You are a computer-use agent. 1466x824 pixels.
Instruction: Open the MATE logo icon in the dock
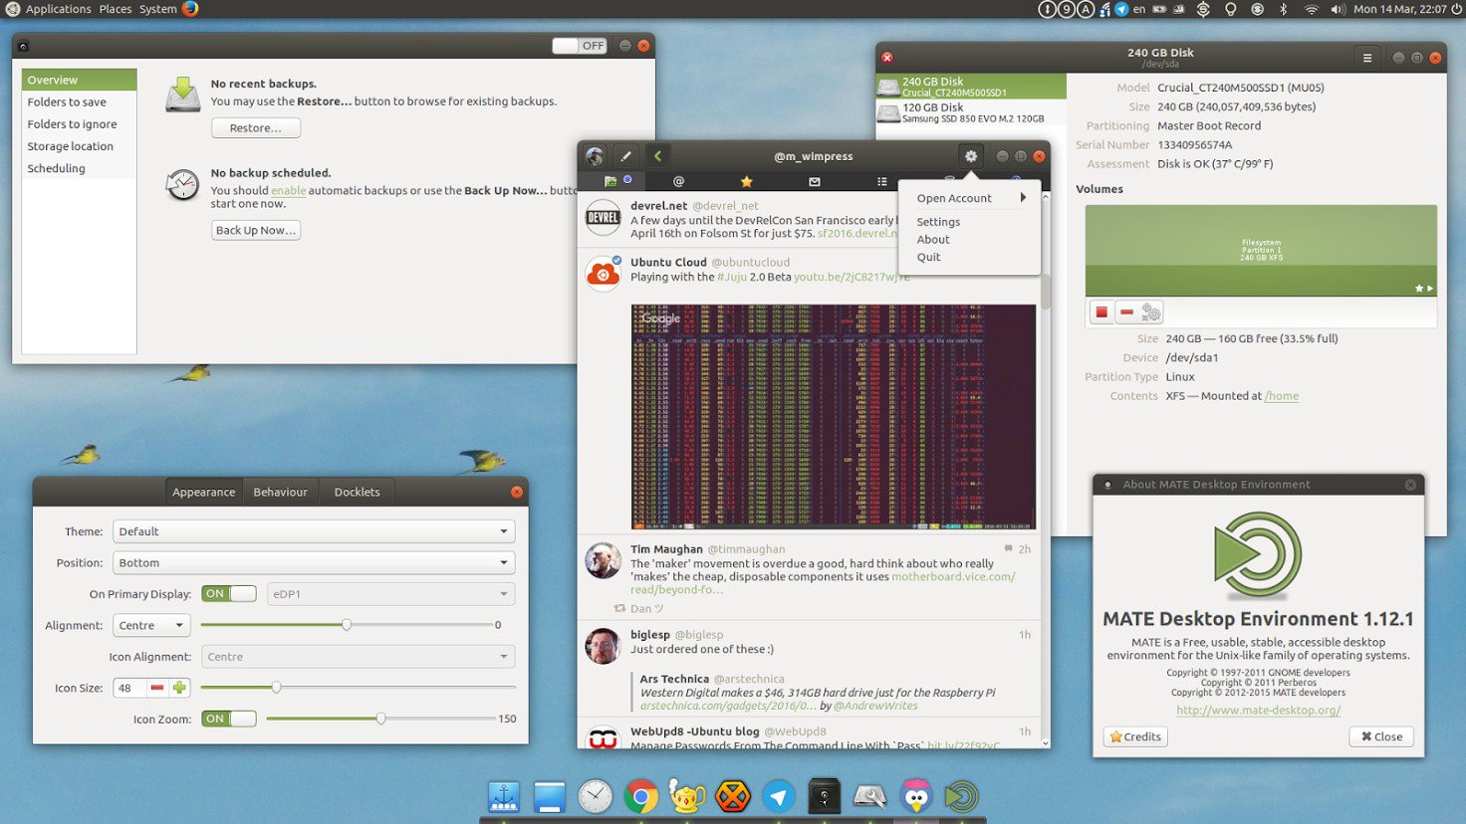point(962,796)
